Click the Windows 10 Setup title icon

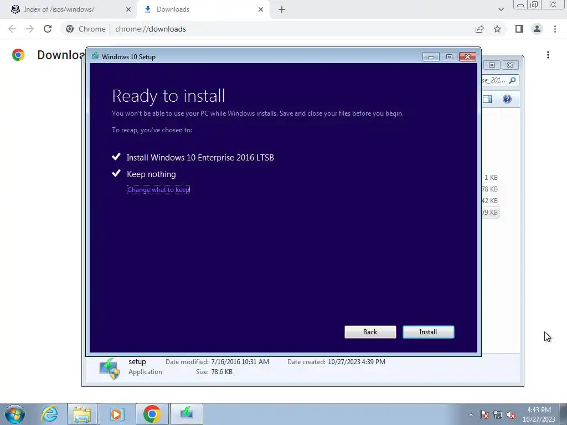(x=95, y=56)
